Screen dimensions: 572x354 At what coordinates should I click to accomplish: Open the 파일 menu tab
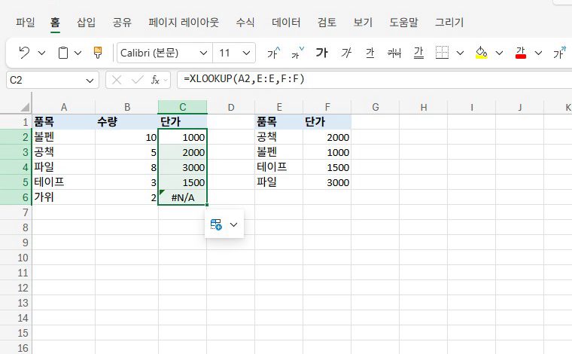coord(26,23)
